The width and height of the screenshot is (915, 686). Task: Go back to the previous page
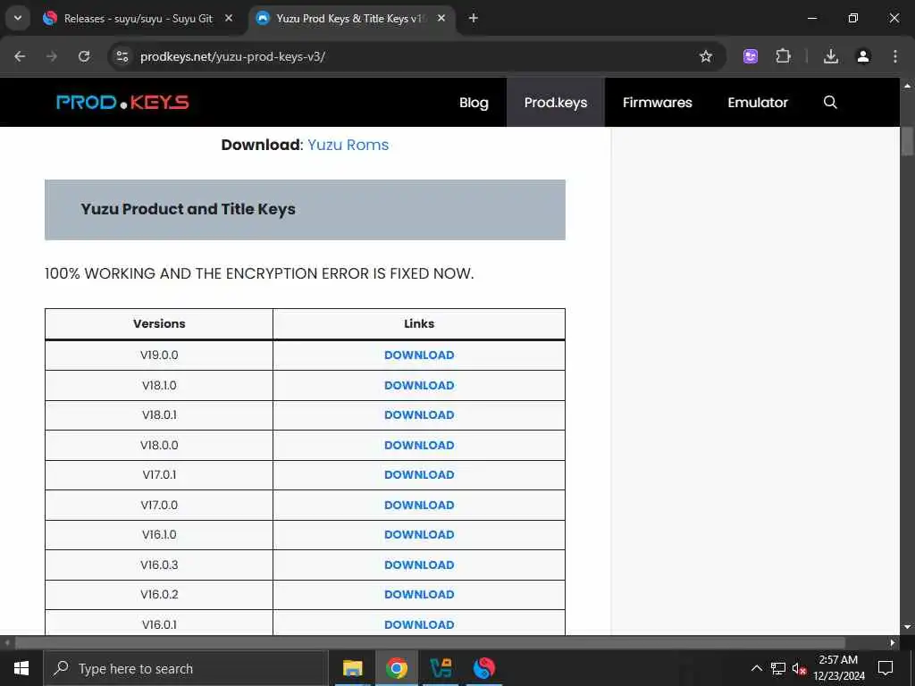20,56
